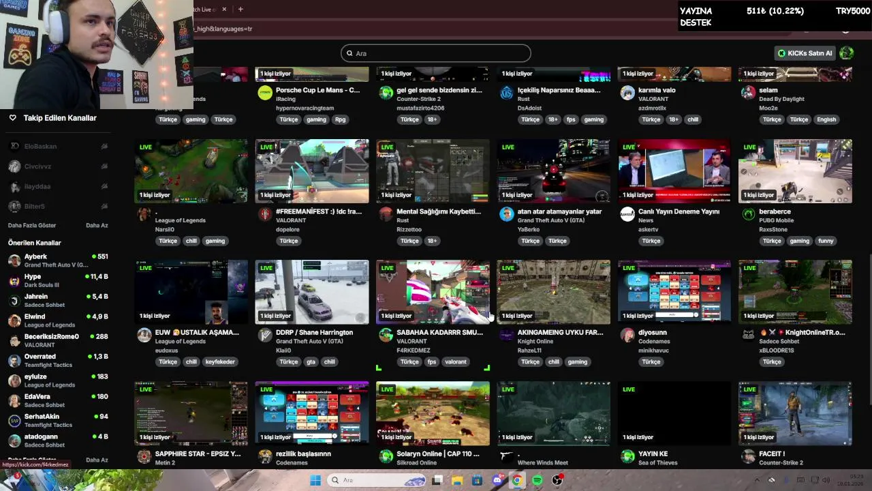Close the current browser tab
Image resolution: width=872 pixels, height=491 pixels.
[224, 9]
